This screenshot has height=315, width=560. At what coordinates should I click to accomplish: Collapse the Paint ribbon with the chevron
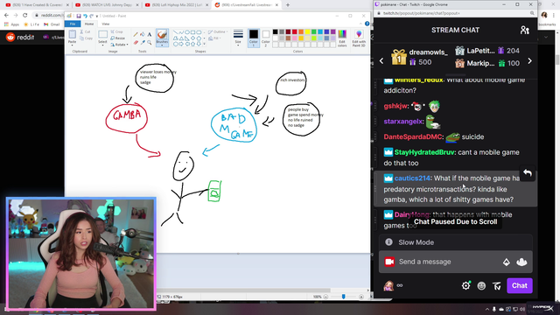(360, 24)
